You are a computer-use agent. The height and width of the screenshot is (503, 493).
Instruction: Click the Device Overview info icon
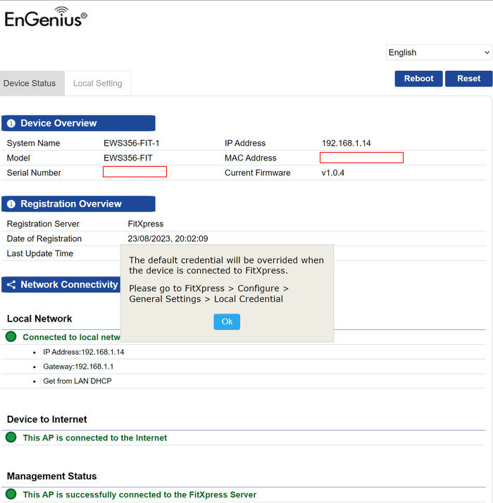point(11,124)
